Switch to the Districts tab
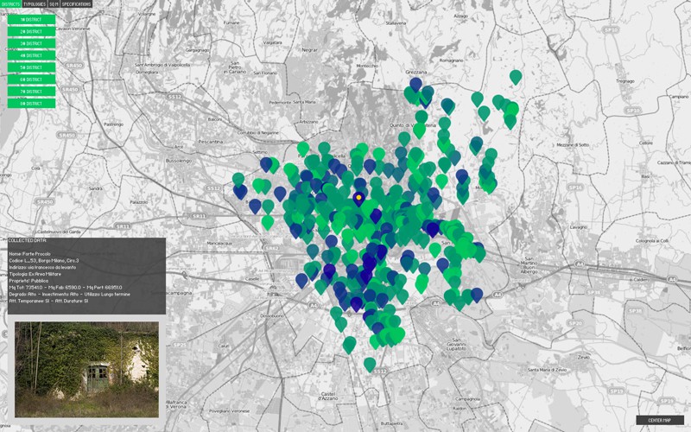Viewport: 691px width, 432px height. [10, 4]
